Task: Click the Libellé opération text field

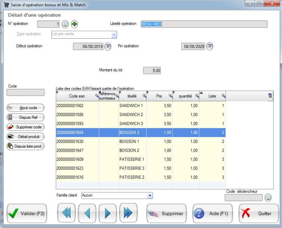Action: (204, 24)
